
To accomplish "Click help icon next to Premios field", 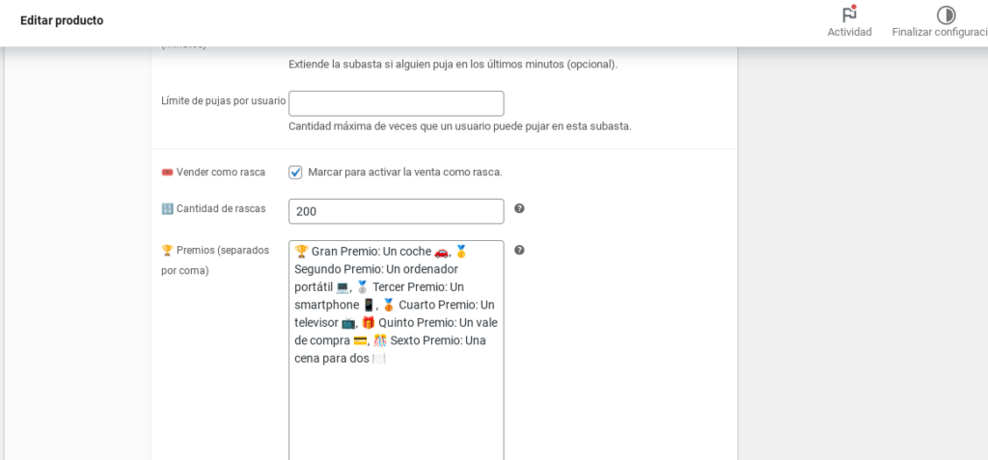I will pos(519,250).
